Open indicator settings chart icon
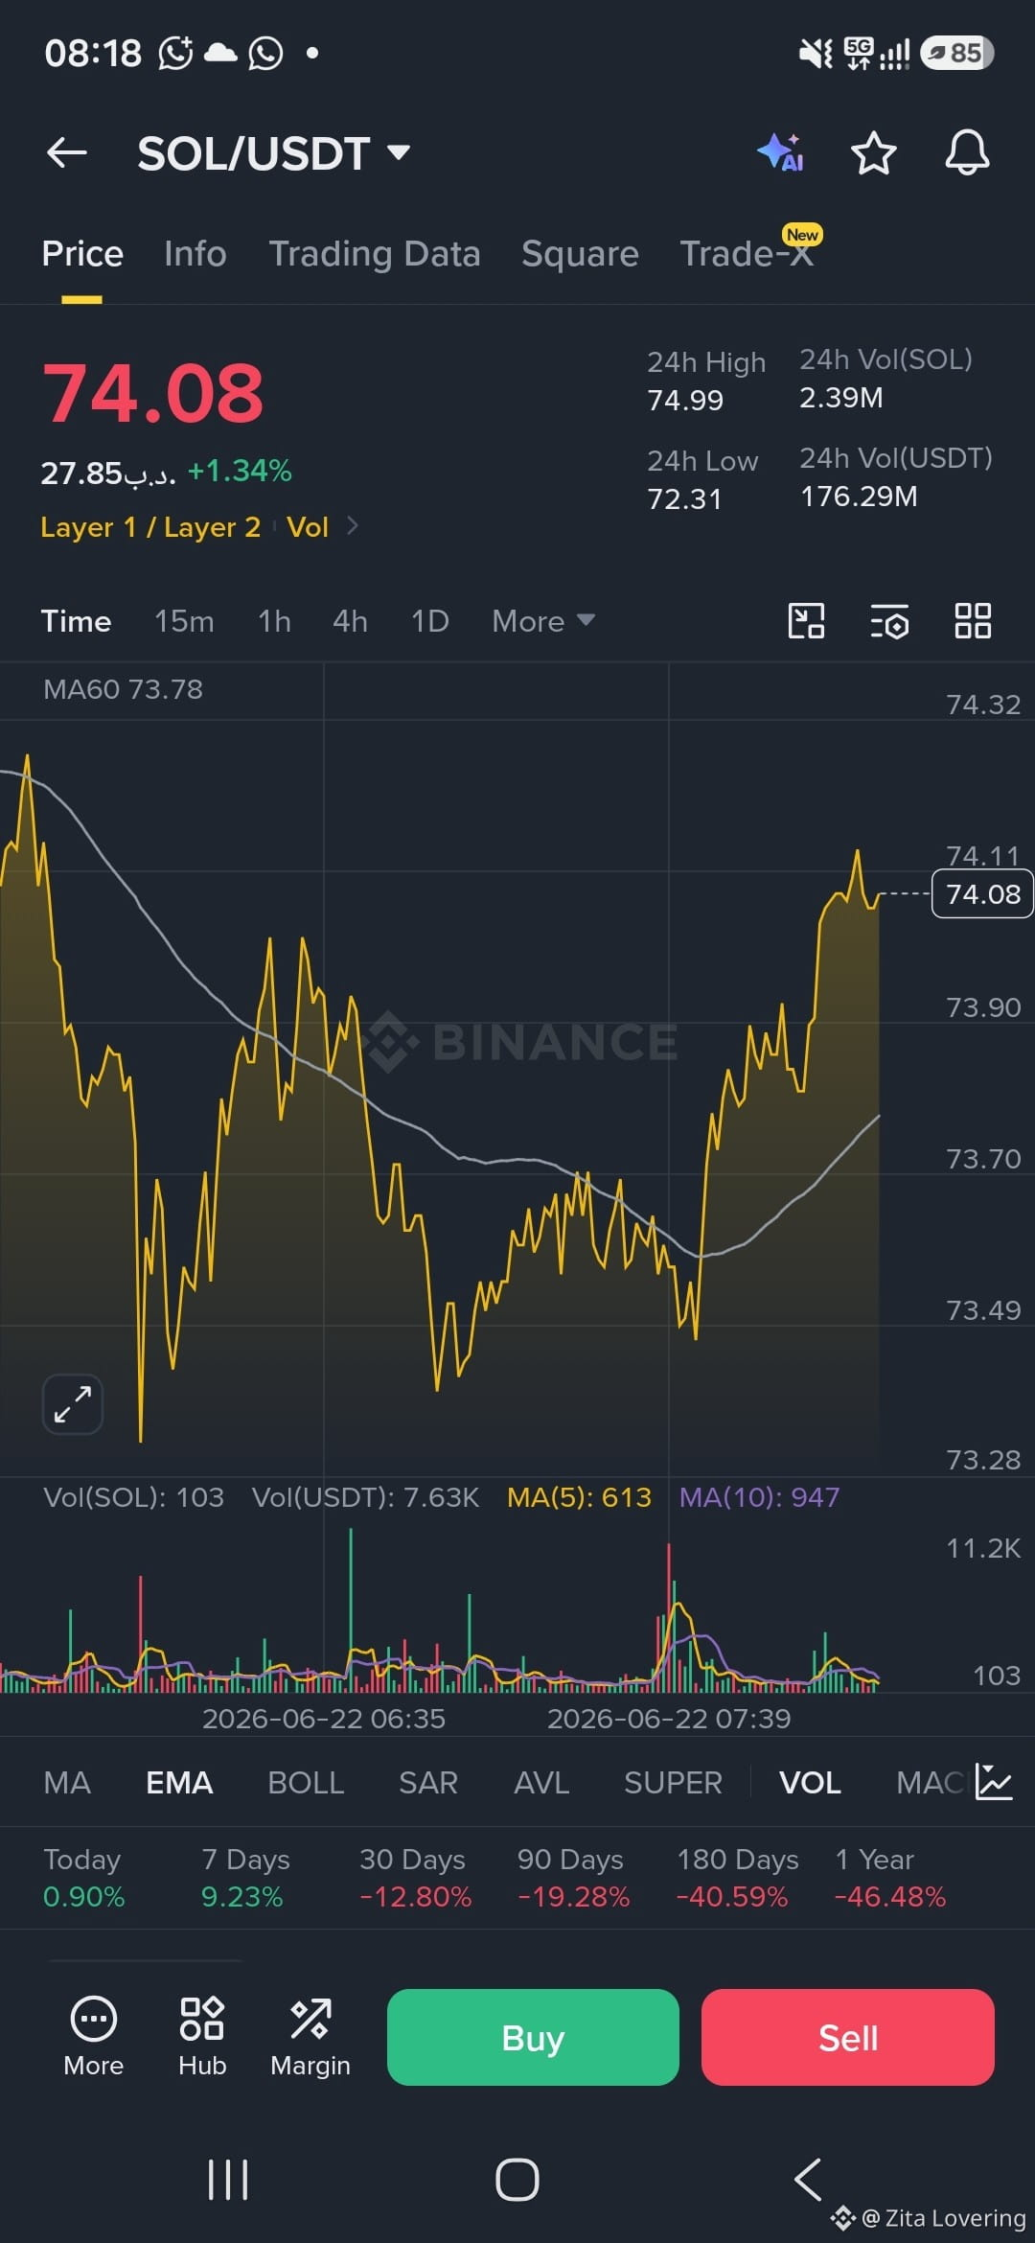 [994, 1782]
